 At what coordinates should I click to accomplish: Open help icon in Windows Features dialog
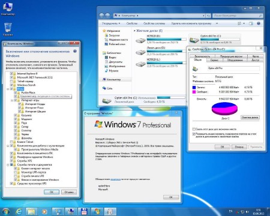pos(75,51)
